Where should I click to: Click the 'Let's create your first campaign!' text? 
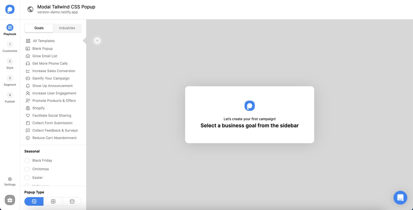coord(250,119)
